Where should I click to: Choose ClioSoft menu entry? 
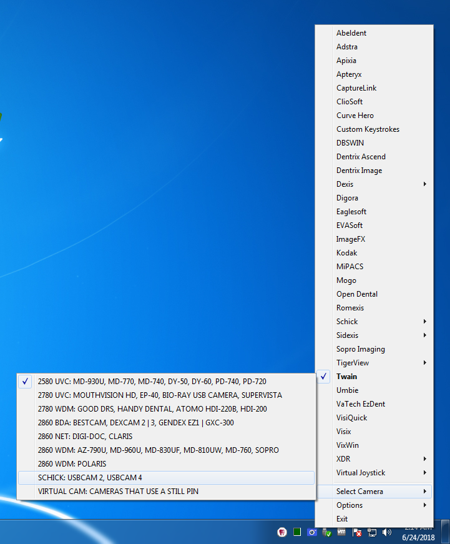coord(374,102)
